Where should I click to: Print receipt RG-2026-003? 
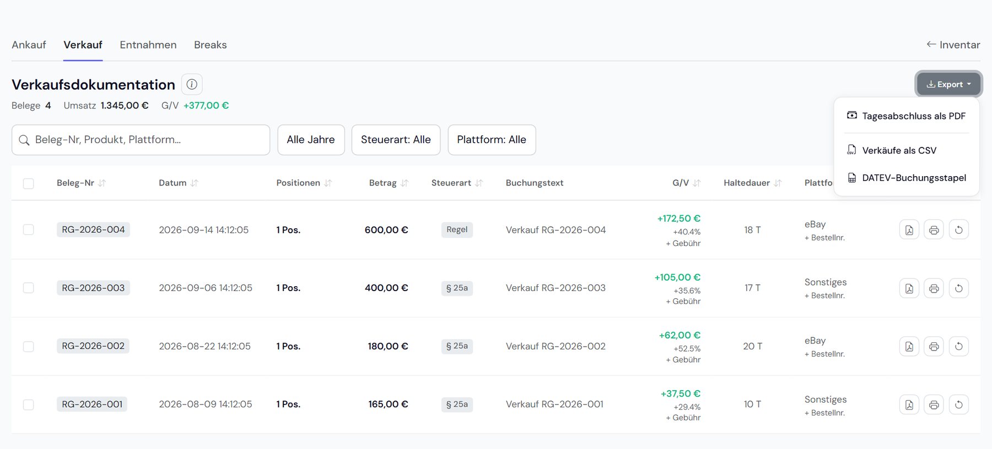click(x=934, y=288)
